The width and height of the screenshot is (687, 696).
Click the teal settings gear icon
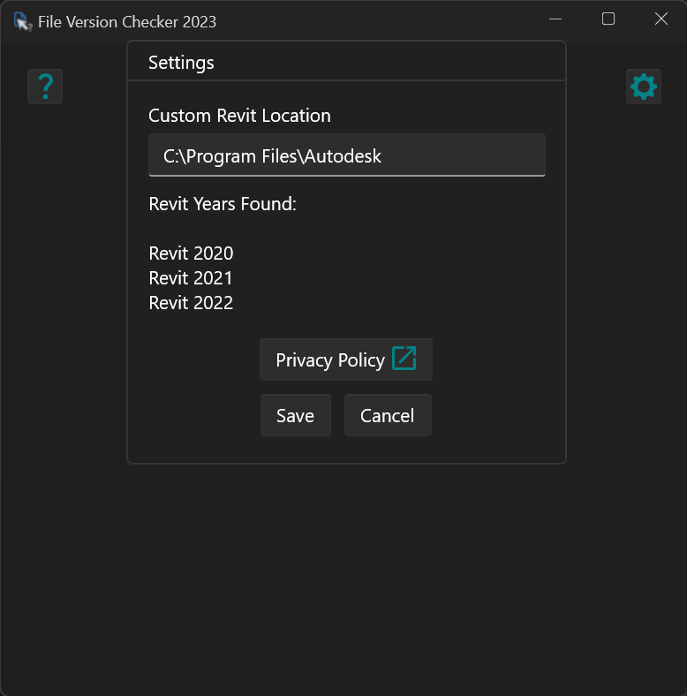644,87
